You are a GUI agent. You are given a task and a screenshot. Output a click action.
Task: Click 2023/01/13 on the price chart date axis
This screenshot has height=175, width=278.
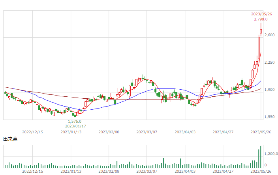click(x=71, y=132)
